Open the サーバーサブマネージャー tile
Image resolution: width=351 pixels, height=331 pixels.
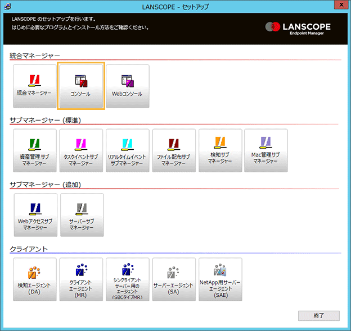click(82, 215)
